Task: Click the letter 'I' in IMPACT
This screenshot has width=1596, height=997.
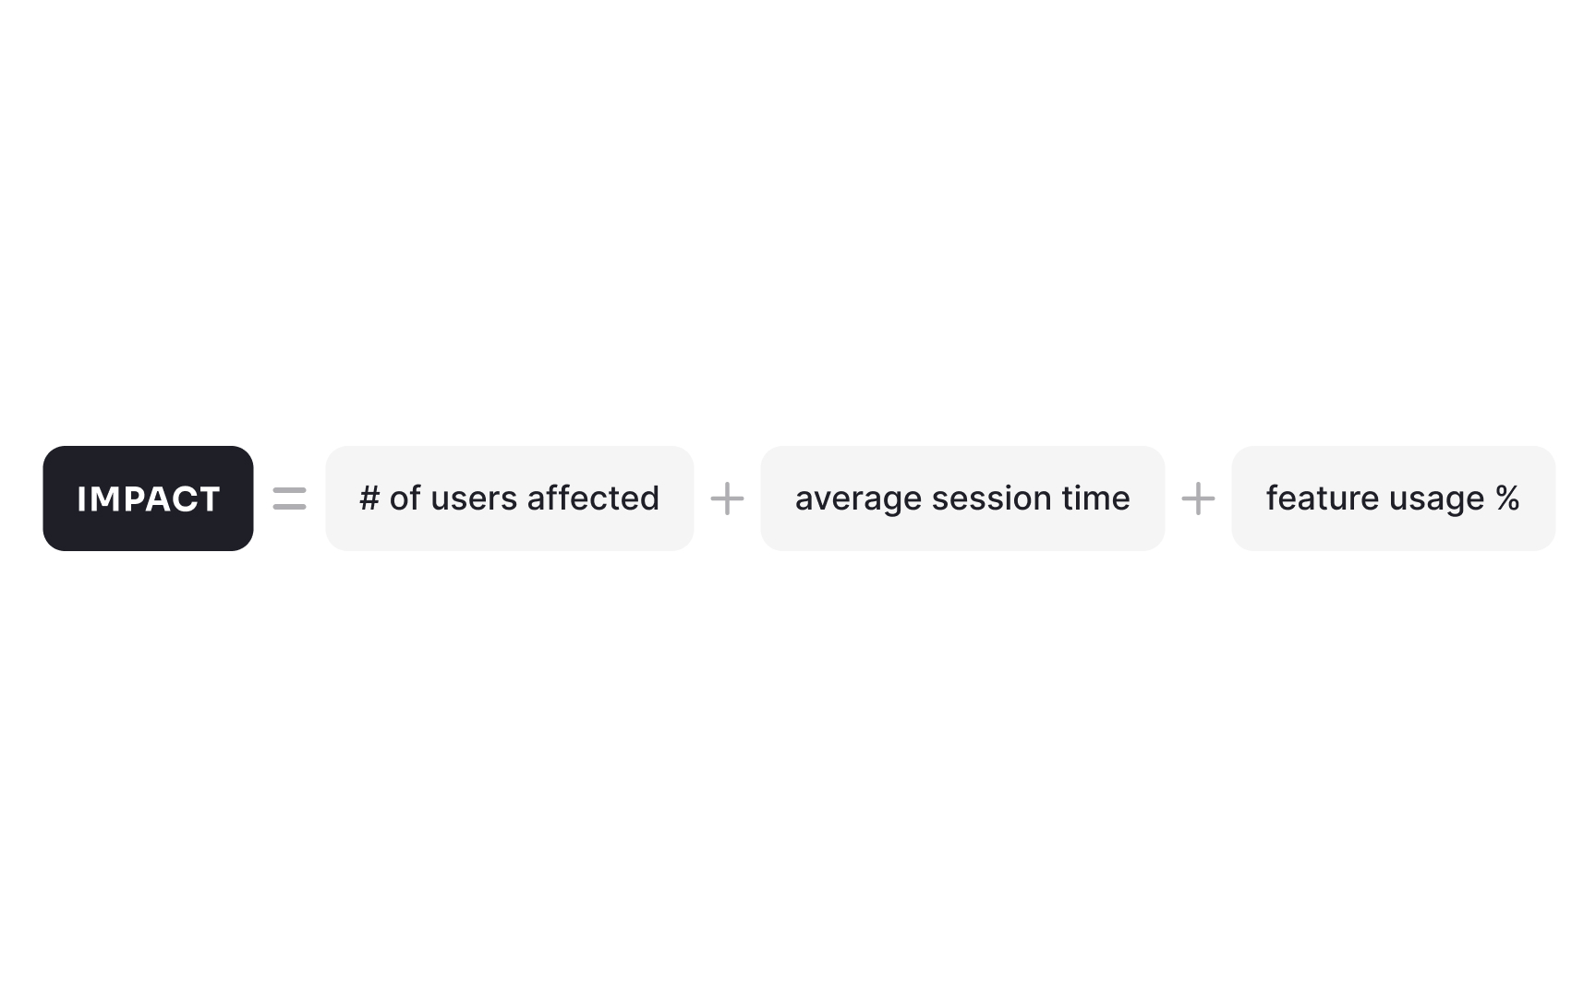Action: coord(81,499)
